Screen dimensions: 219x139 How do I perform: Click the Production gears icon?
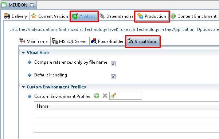tap(140, 16)
